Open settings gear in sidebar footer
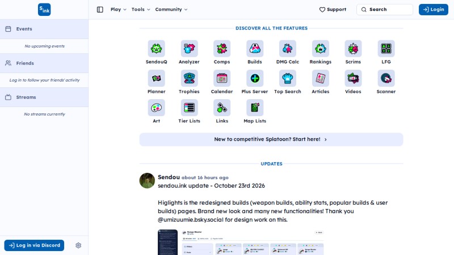Screen dimensions: 454x255 [x=78, y=245]
